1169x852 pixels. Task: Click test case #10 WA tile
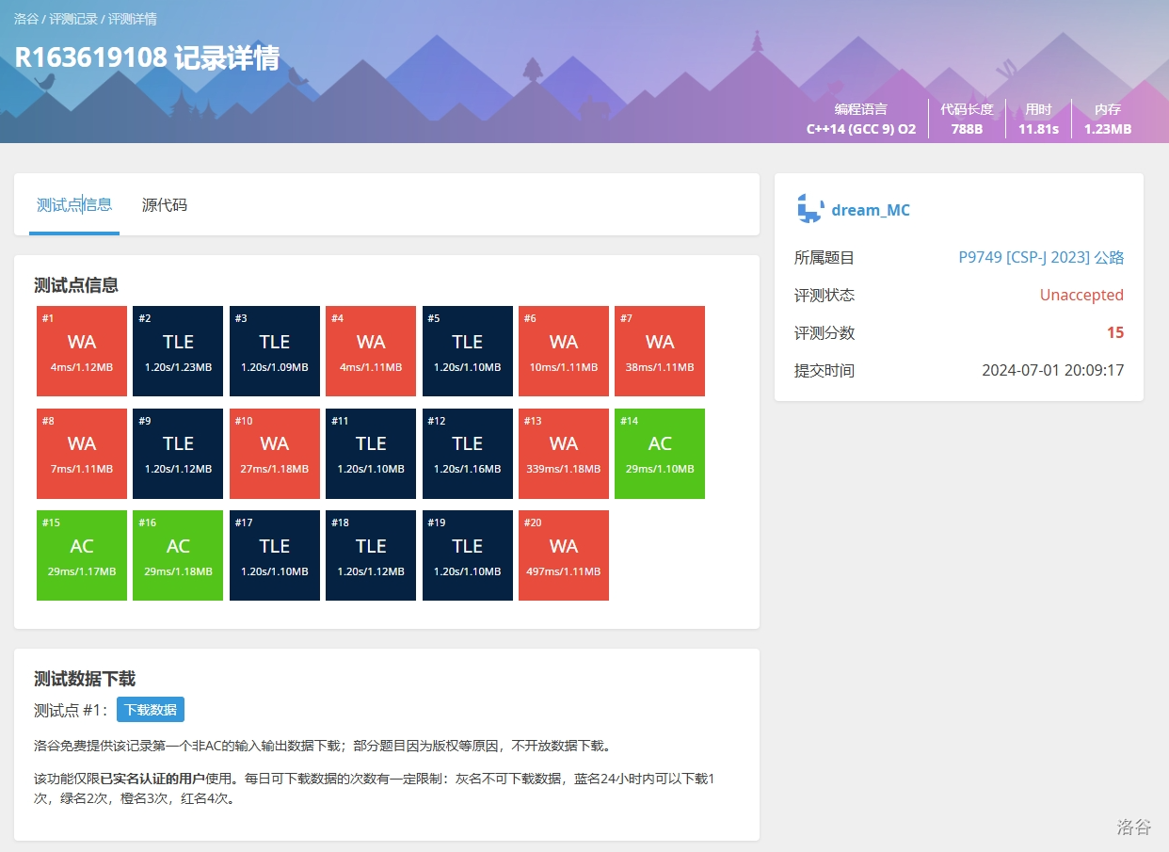275,454
